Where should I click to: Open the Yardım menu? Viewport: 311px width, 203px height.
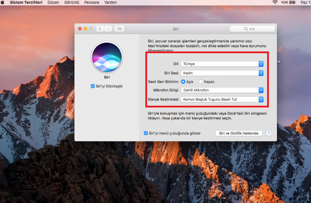point(111,2)
